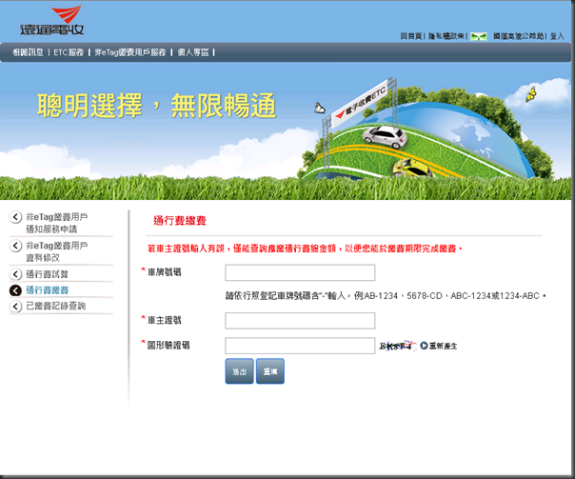575x479 pixels.
Task: Focus the 車牌號碼 input field
Action: [300, 273]
